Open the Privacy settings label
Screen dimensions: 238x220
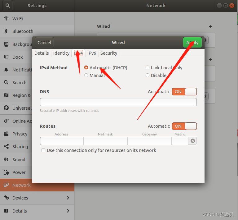[x=20, y=134]
